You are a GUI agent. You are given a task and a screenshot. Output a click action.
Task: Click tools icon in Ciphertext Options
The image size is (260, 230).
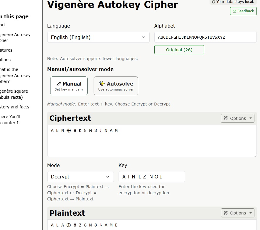point(226,118)
